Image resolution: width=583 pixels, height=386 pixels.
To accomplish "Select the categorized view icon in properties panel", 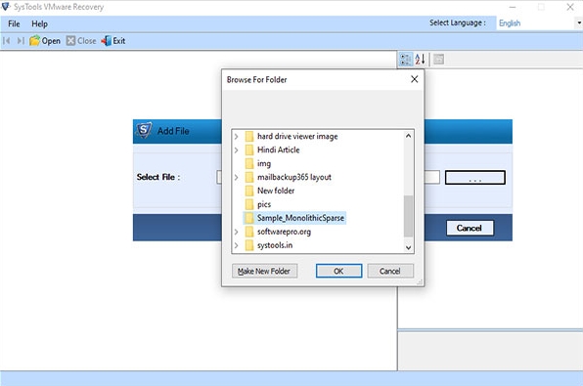I will (x=406, y=59).
